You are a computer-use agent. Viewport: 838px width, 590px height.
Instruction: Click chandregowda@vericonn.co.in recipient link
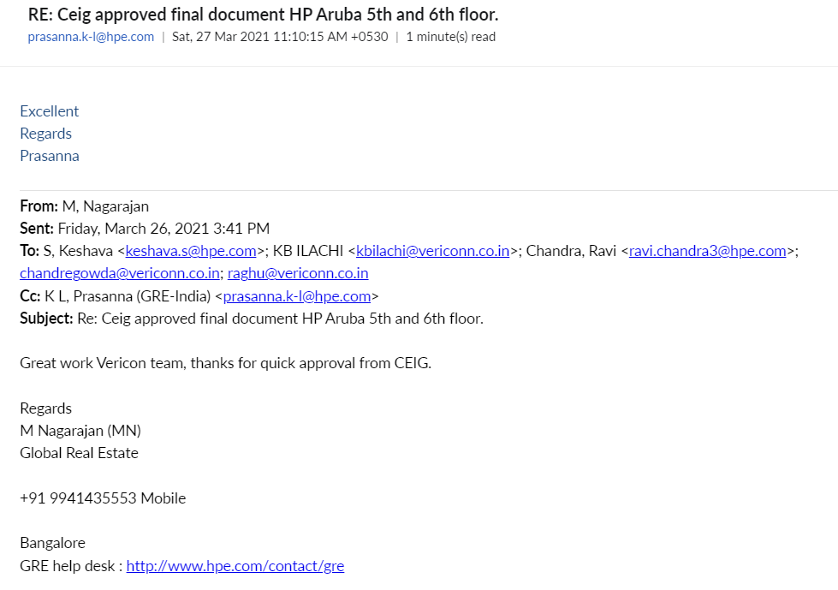[x=120, y=273]
